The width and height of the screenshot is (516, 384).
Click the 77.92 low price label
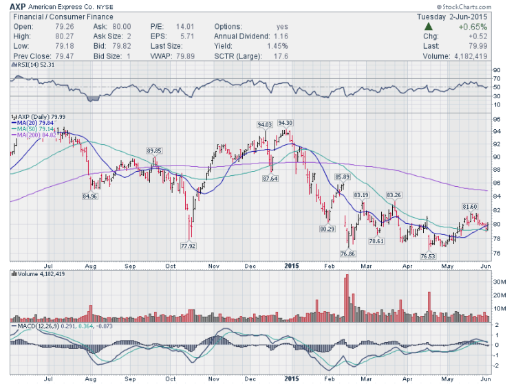pos(189,246)
